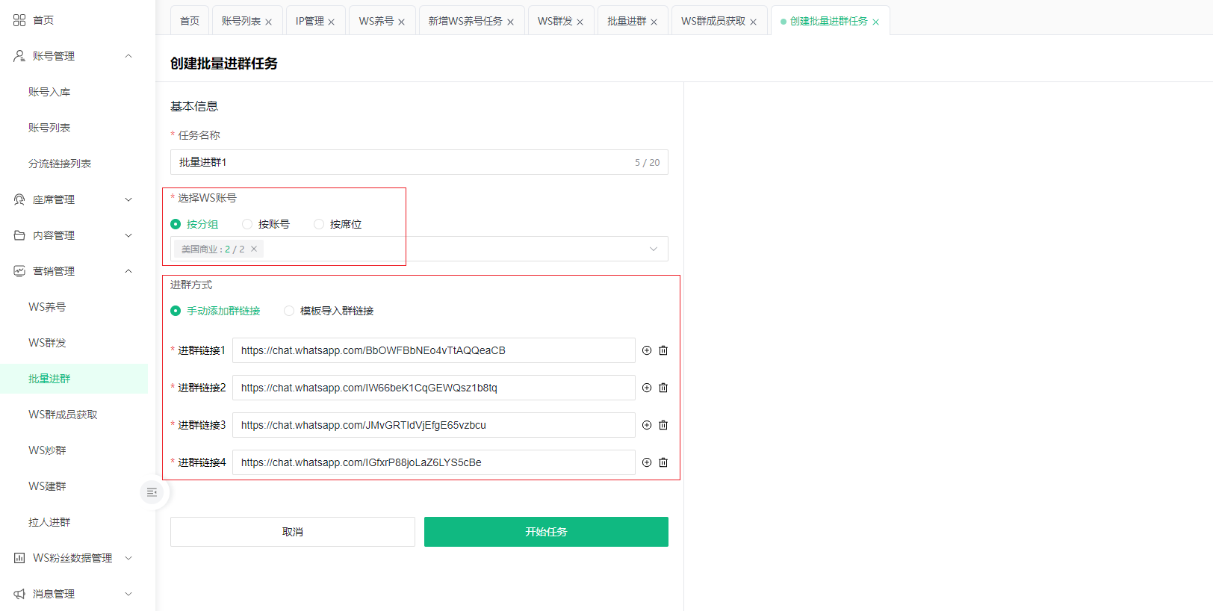This screenshot has width=1213, height=611.
Task: Click the add icon beside 进群链接1
Action: (647, 350)
